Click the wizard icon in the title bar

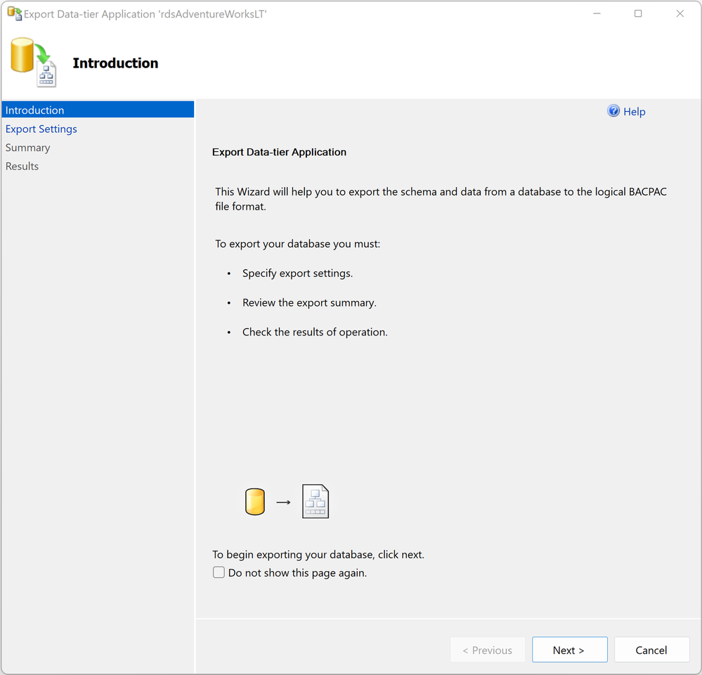coord(14,13)
